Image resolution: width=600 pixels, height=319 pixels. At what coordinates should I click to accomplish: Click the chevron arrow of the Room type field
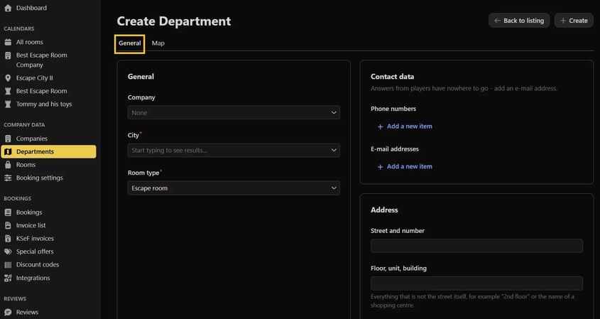coord(334,188)
